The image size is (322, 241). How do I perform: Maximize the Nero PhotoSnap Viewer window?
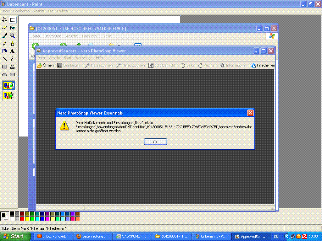pos(264,51)
